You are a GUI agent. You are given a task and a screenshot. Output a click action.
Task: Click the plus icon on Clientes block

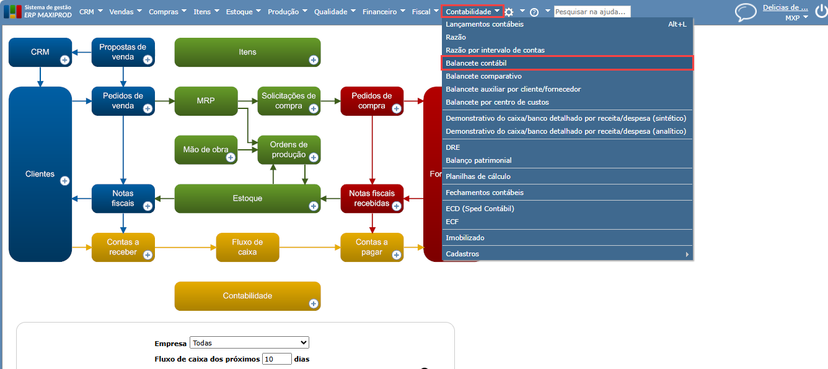[x=64, y=181]
